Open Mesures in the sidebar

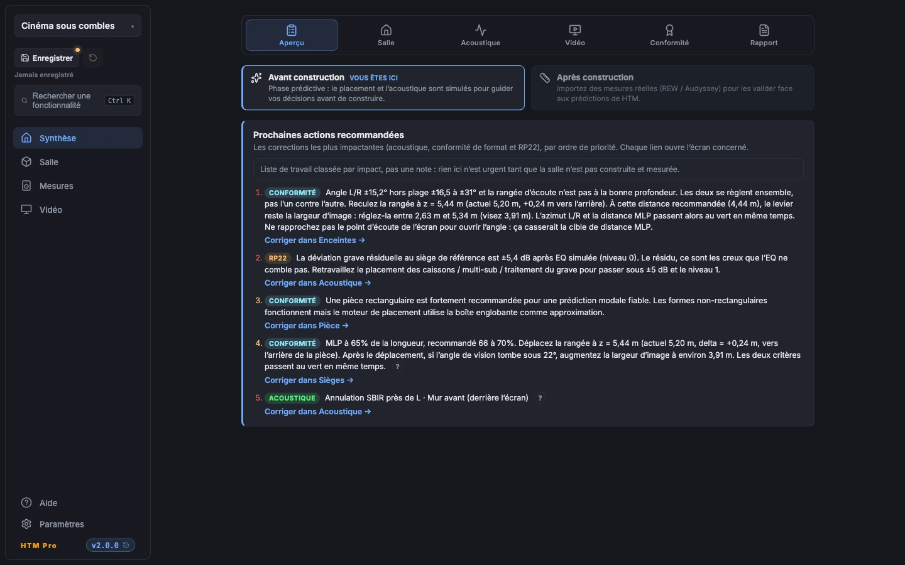(x=78, y=186)
